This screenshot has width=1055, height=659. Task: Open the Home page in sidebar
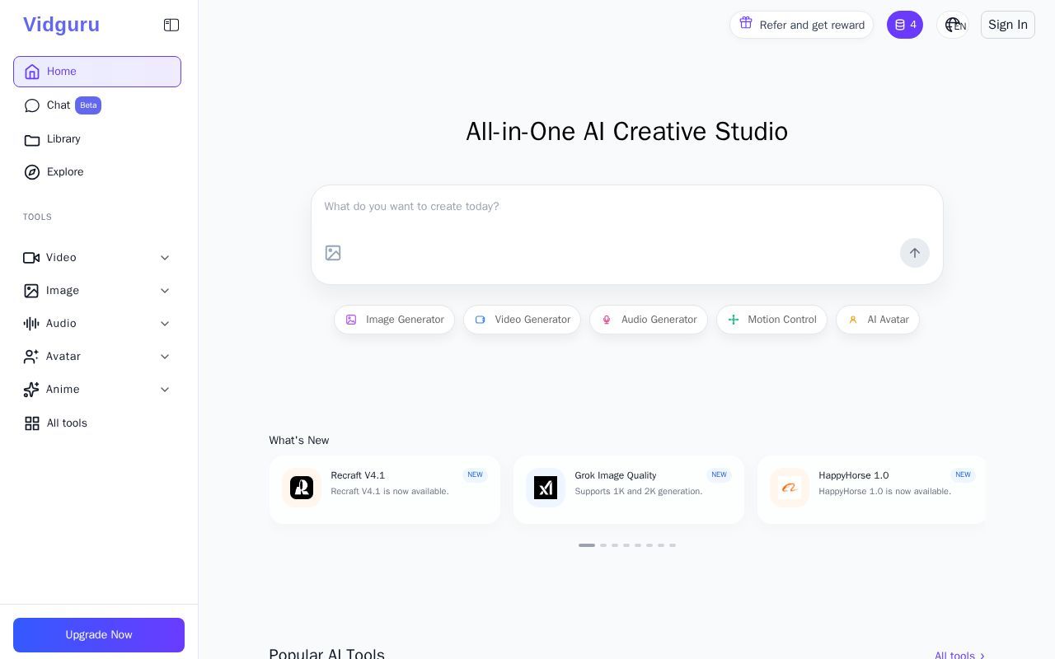coord(97,72)
